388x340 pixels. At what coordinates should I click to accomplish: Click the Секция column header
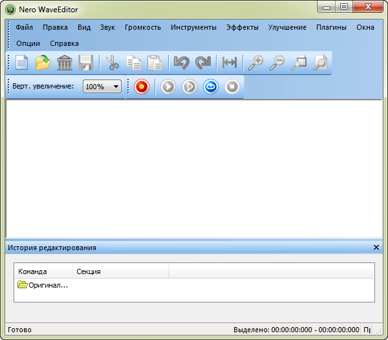pyautogui.click(x=89, y=271)
